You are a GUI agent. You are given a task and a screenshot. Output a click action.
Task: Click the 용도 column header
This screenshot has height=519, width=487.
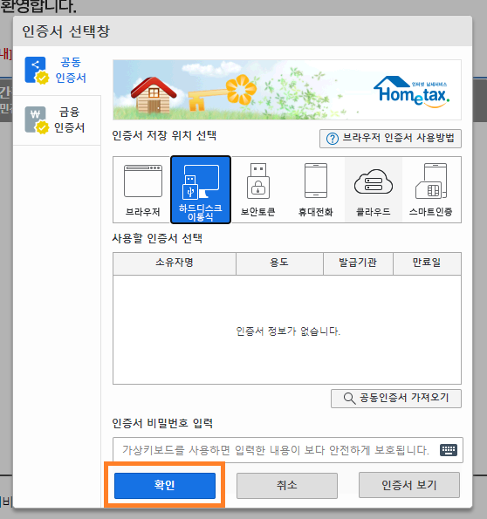point(279,263)
